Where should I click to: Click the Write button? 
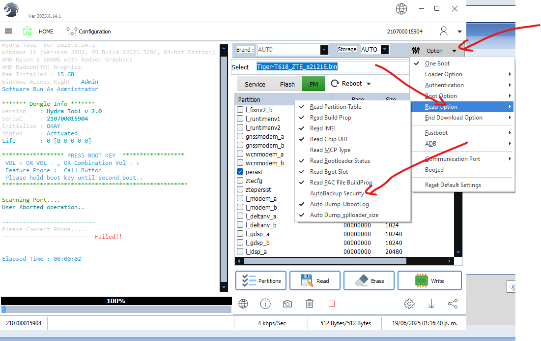click(x=429, y=280)
